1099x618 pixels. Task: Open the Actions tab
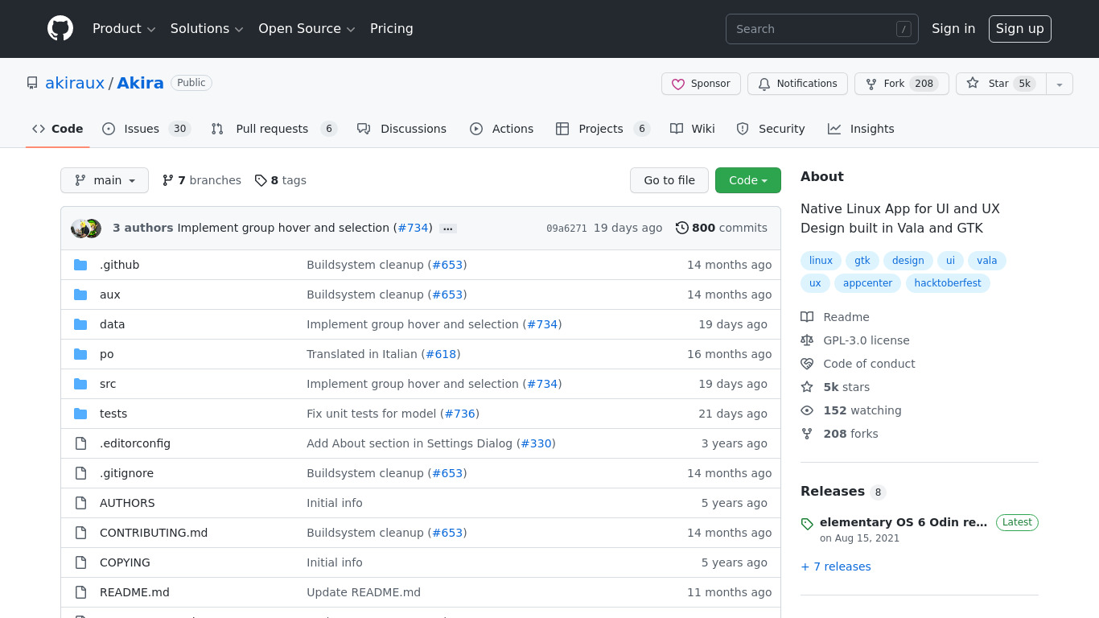501,129
